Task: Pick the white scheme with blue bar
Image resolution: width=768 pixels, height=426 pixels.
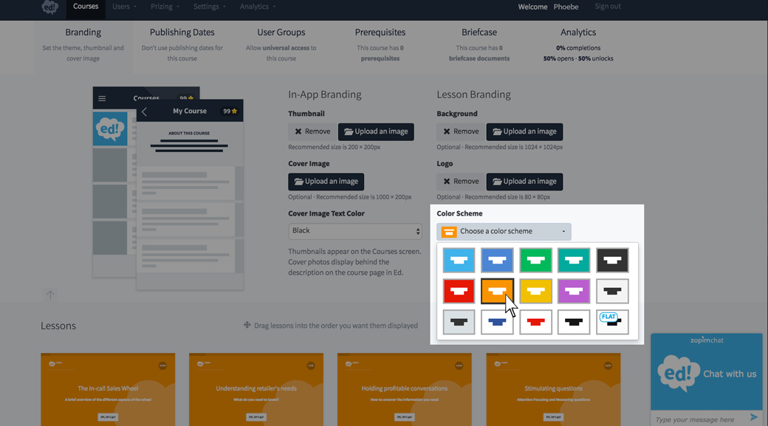Action: (x=497, y=322)
